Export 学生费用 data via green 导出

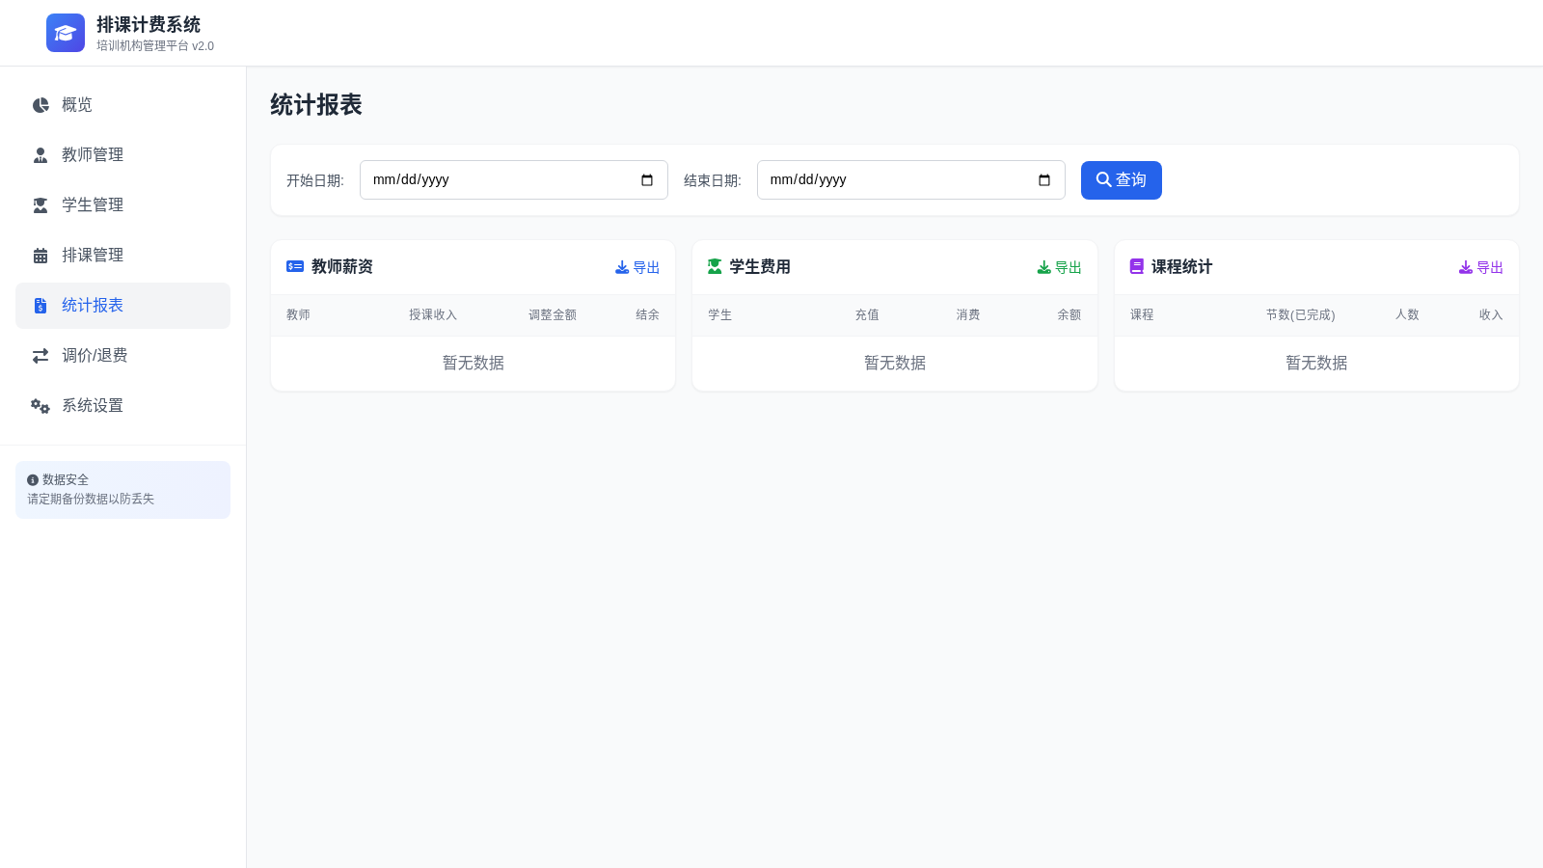[x=1059, y=267]
